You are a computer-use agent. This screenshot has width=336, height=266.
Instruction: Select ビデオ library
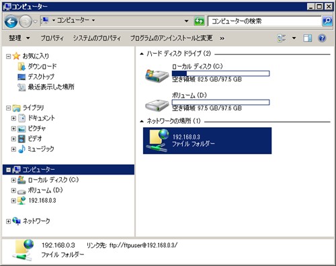click(34, 139)
